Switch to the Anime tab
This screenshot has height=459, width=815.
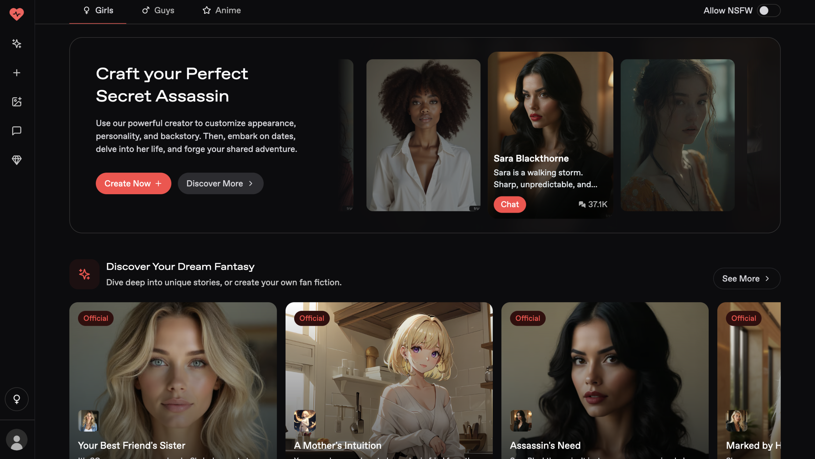(222, 10)
